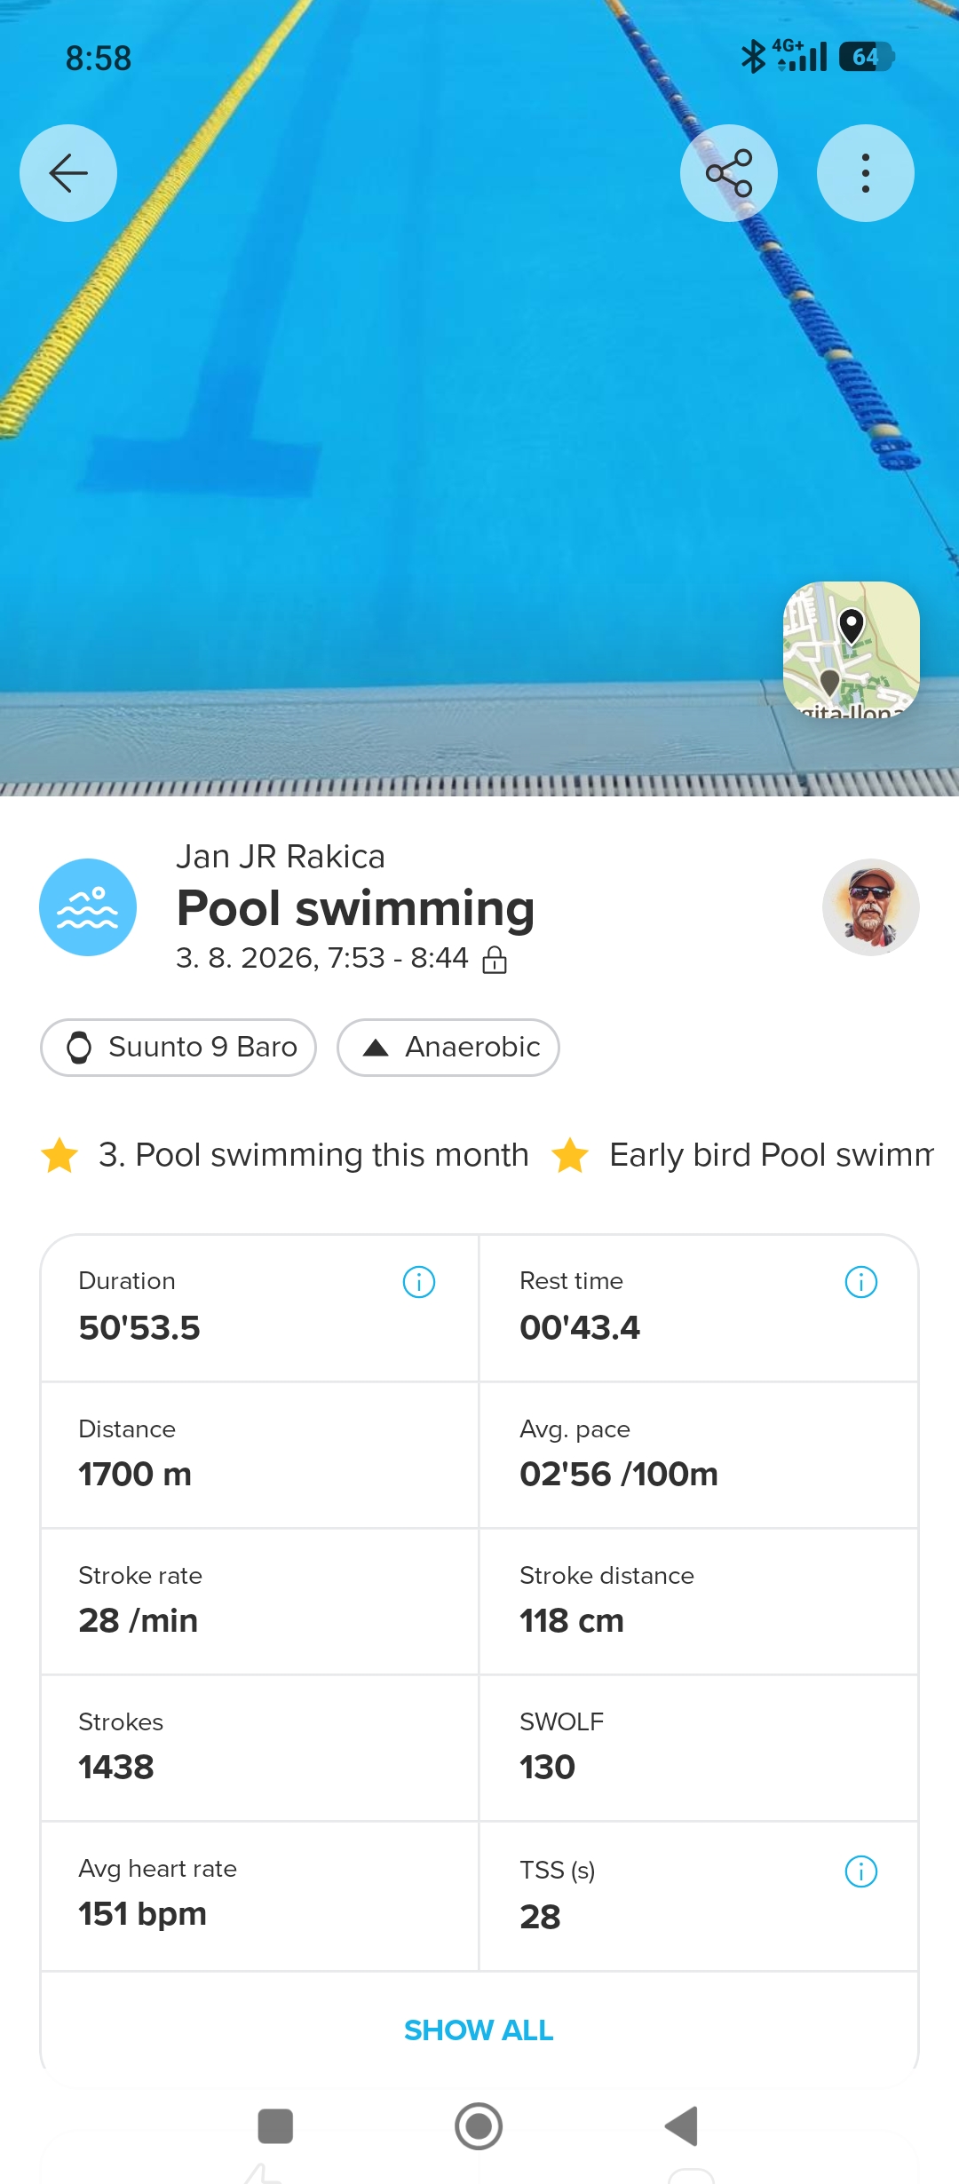The width and height of the screenshot is (959, 2184).
Task: Open the share workout icon
Action: tap(729, 173)
